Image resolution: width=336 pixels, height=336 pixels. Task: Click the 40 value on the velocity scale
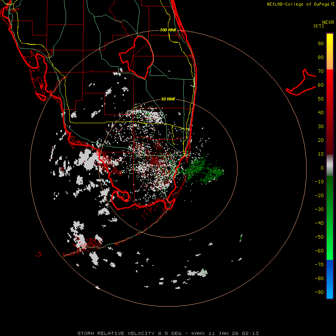point(321,113)
